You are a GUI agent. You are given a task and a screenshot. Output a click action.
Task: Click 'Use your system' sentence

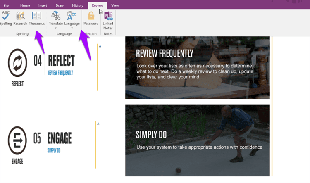[199, 147]
